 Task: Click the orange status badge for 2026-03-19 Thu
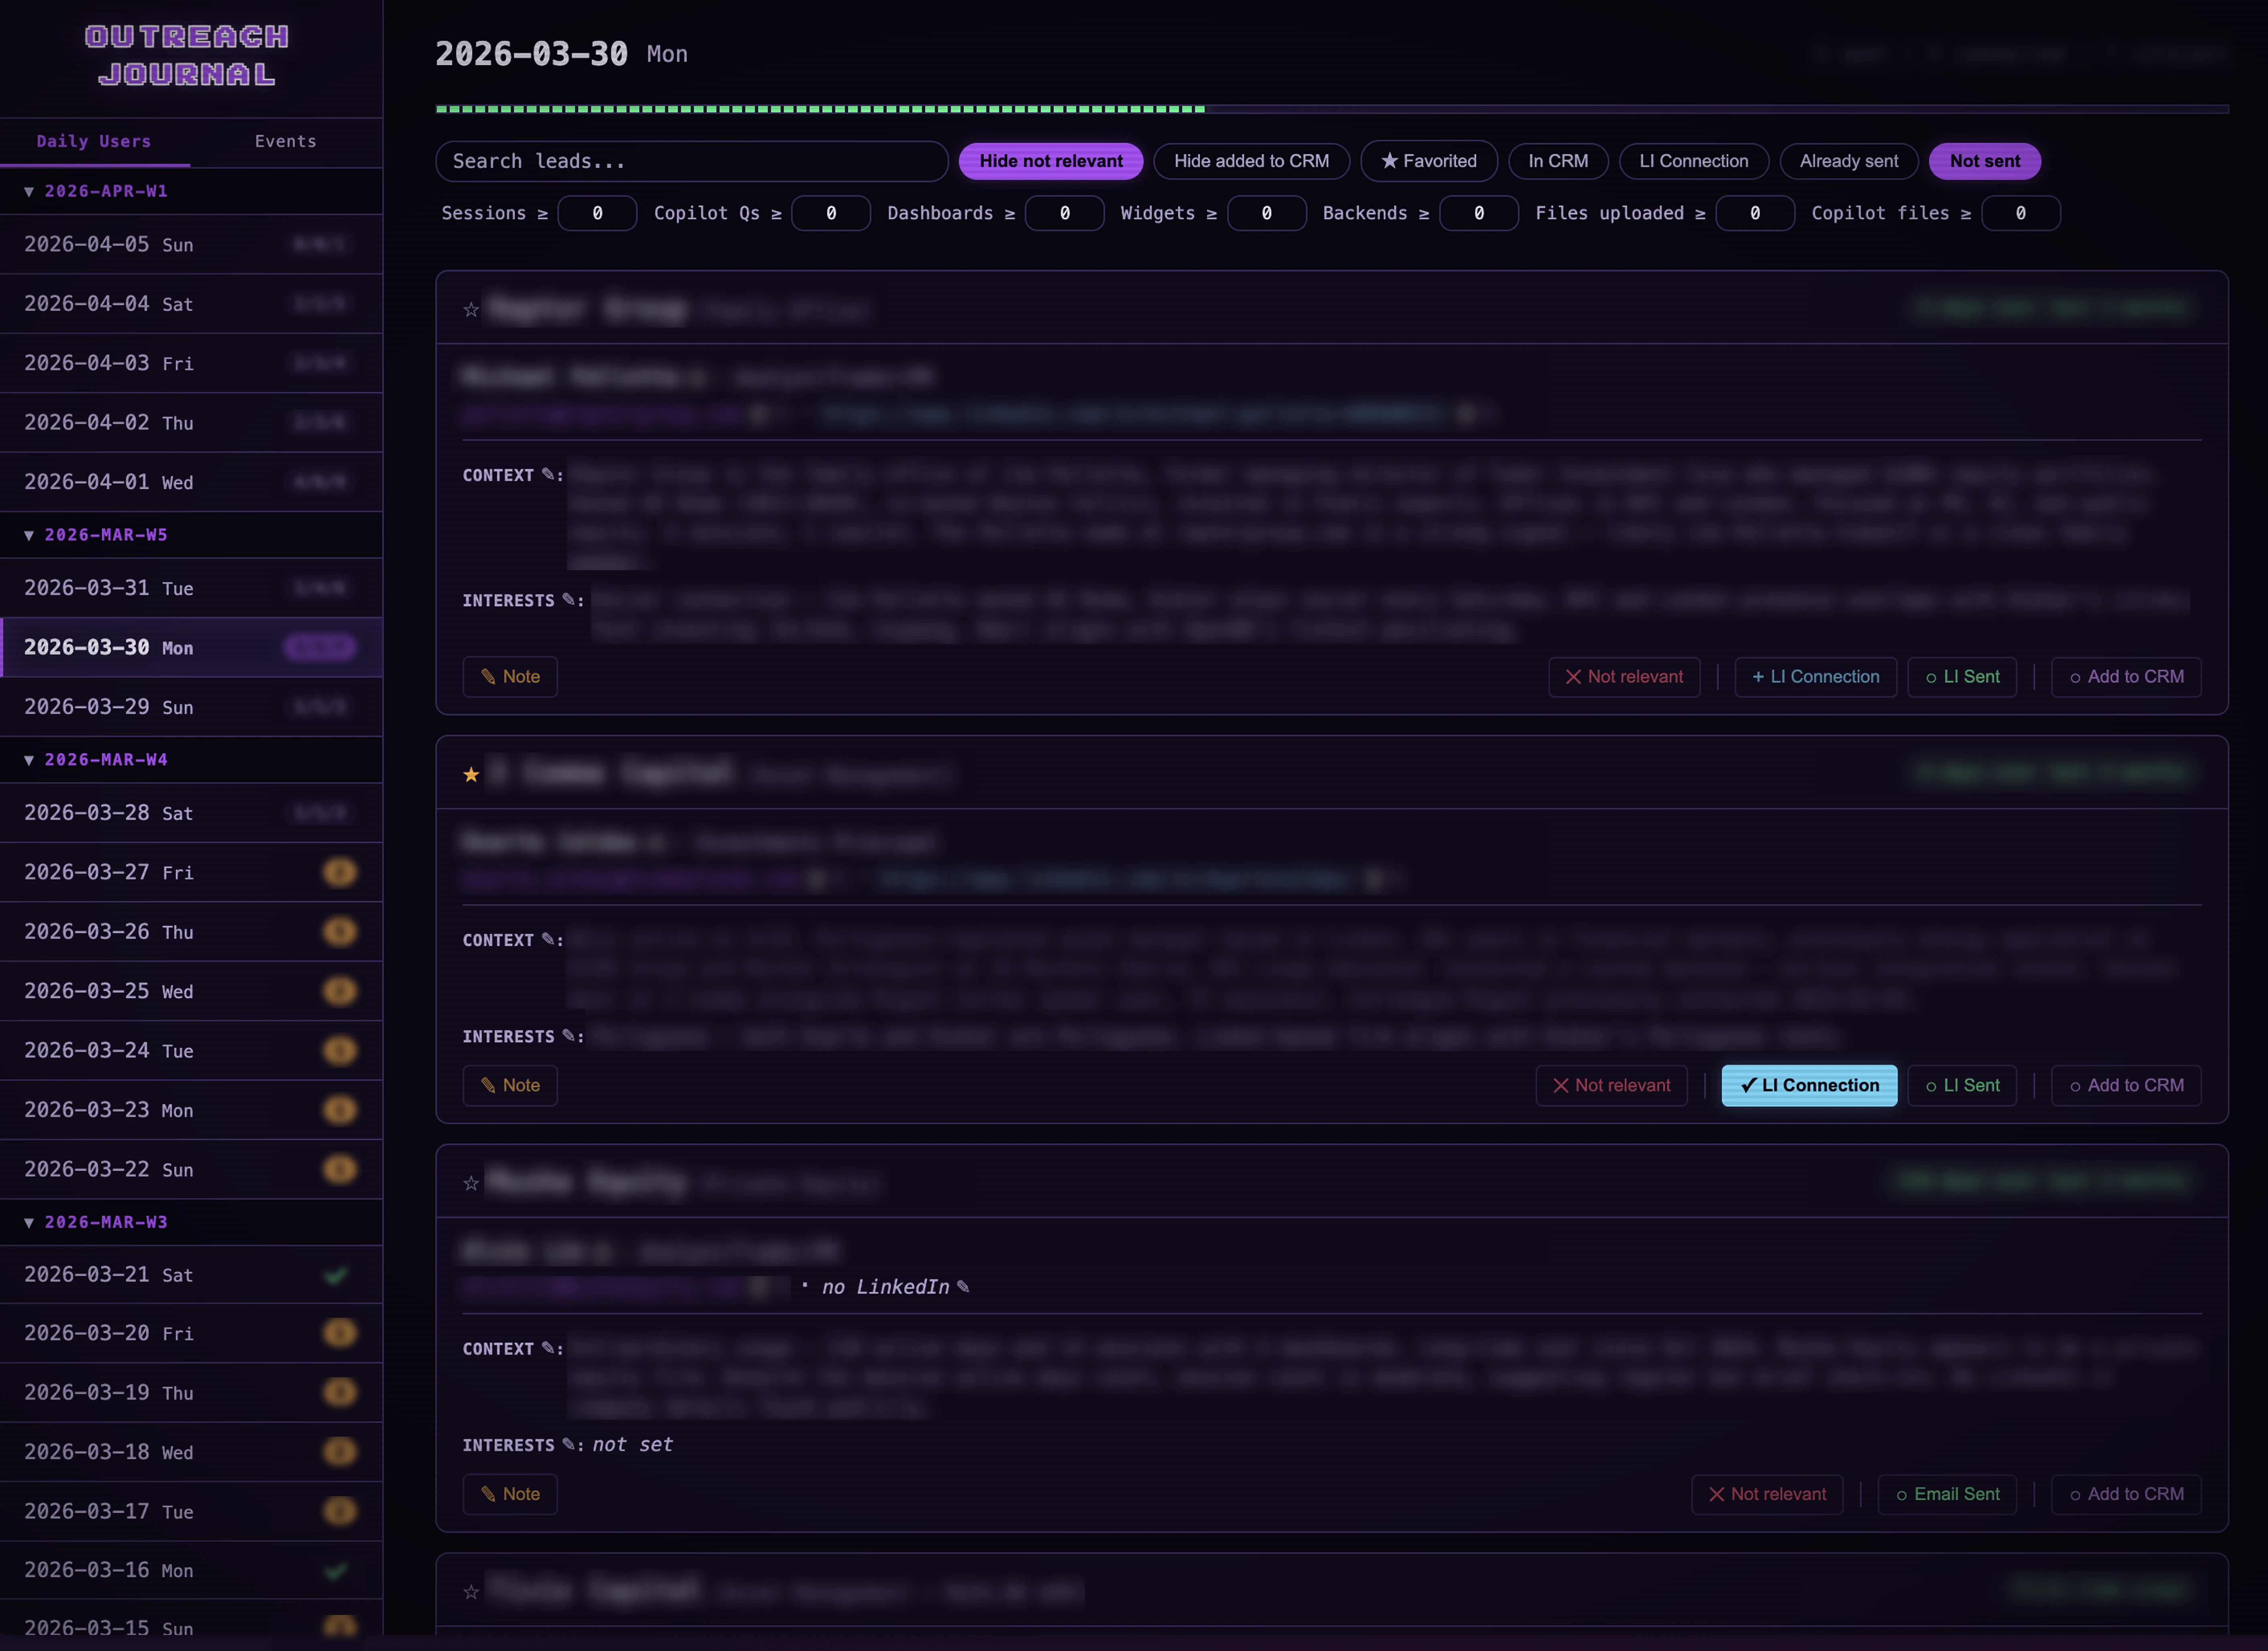(340, 1392)
